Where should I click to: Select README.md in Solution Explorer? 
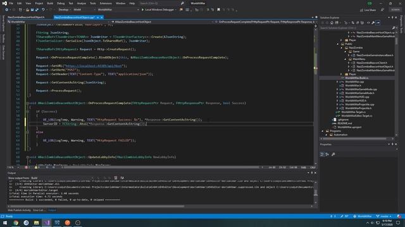(x=344, y=124)
